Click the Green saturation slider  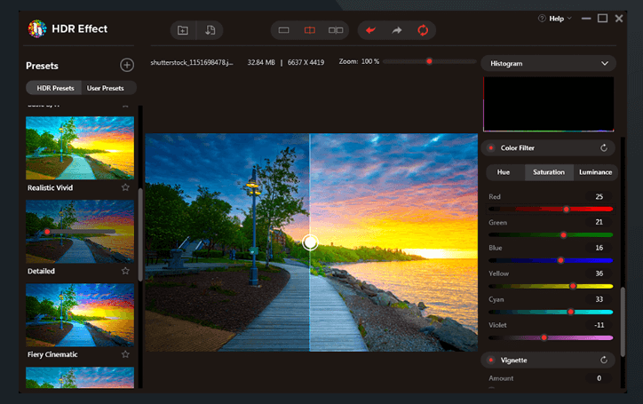point(551,235)
